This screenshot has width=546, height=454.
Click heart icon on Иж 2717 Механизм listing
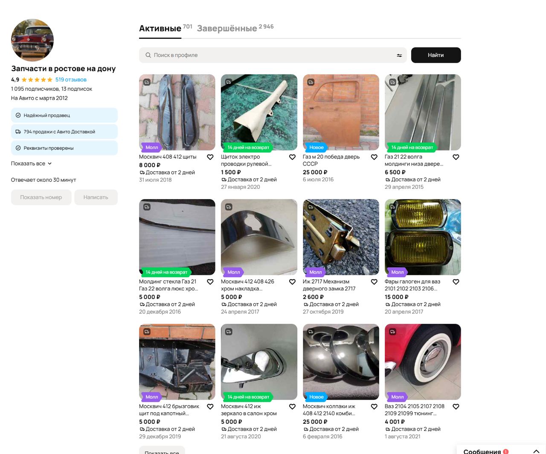coord(374,282)
